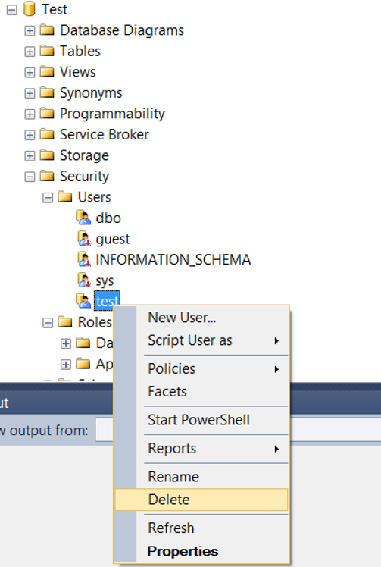Click the dbo user icon

point(83,218)
